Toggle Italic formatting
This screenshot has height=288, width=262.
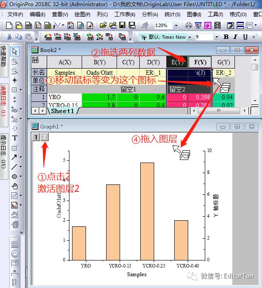click(x=235, y=37)
